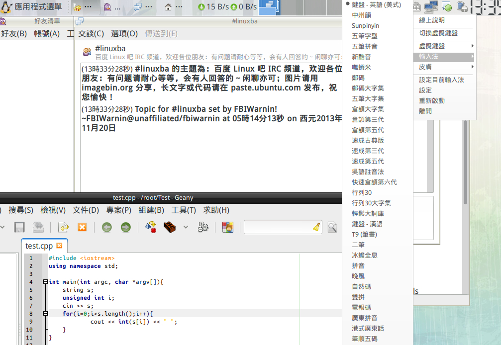Click home folder taskbar button
The image size is (501, 345).
coord(174,6)
